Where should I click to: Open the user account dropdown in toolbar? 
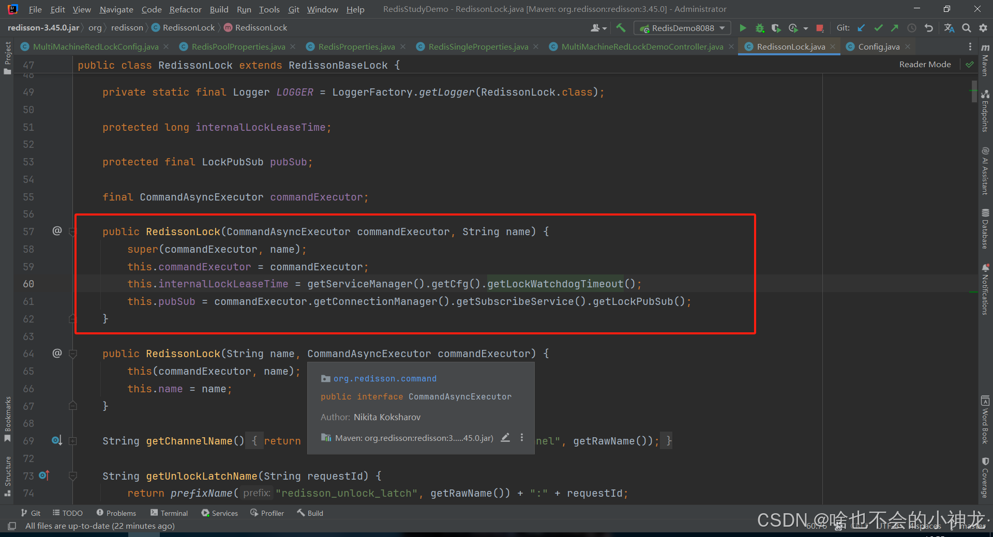(x=598, y=28)
